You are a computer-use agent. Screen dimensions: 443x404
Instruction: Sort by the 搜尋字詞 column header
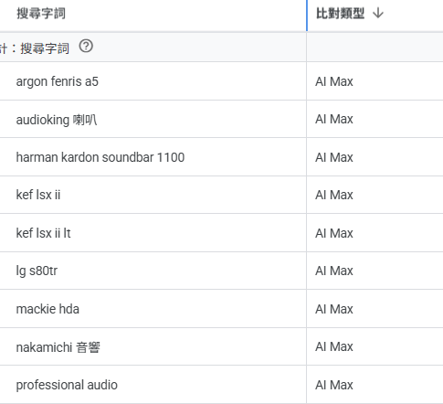point(41,14)
